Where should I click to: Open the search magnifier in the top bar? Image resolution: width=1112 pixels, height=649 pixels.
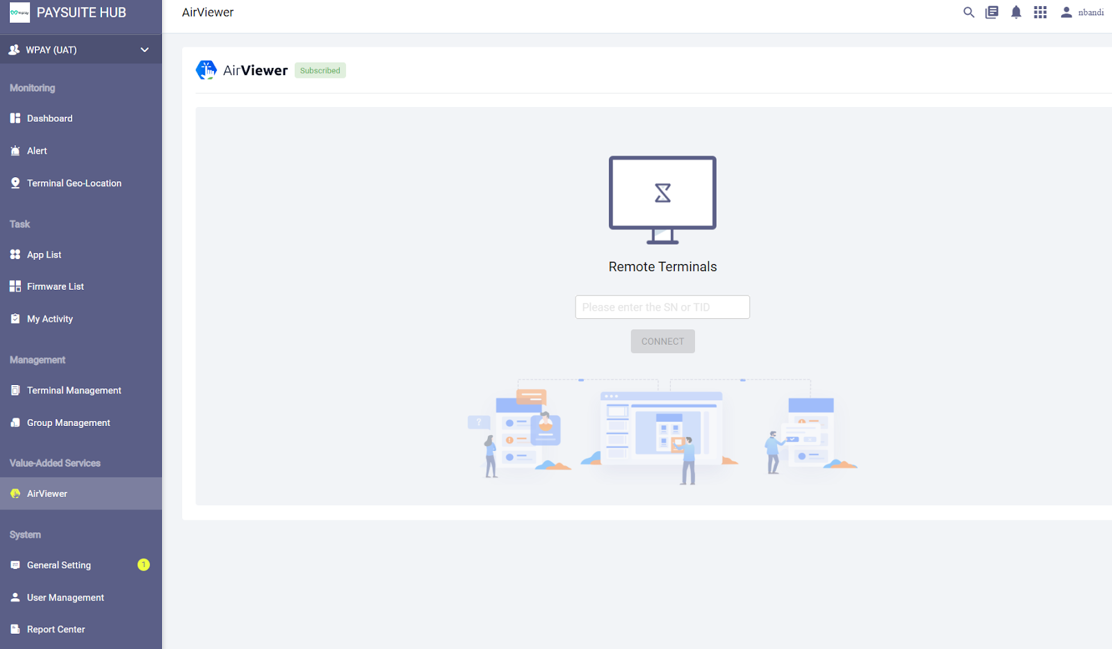[x=969, y=13]
